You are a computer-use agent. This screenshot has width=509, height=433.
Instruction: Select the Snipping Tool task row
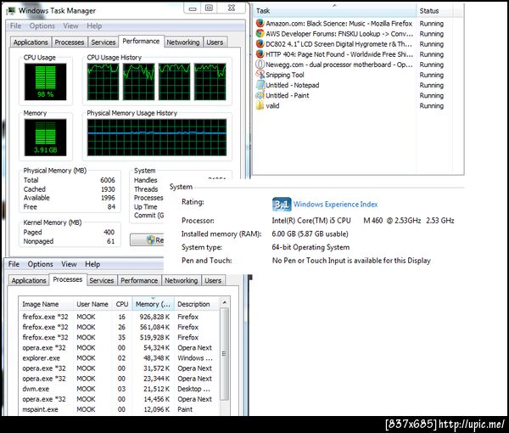pos(353,75)
